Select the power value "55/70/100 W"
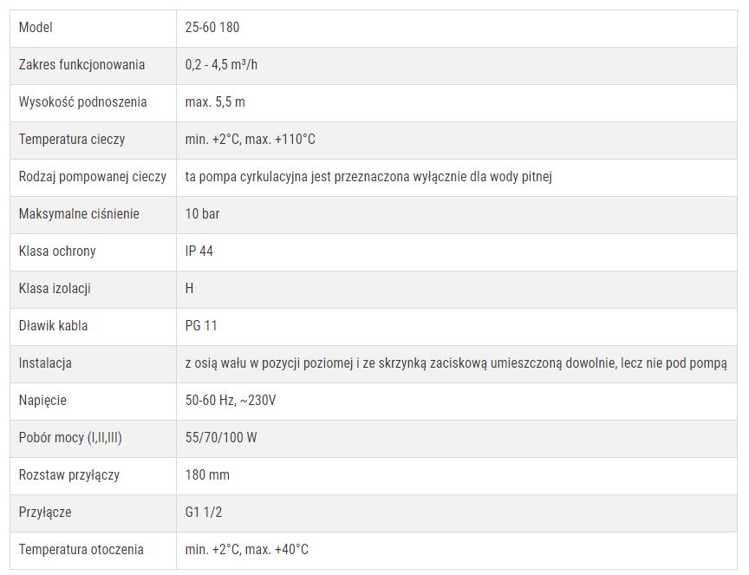749x575 pixels. (221, 438)
